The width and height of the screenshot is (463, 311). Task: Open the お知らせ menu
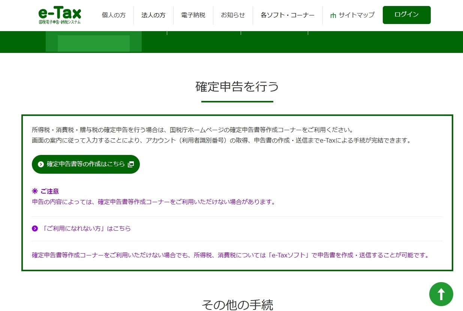point(233,15)
